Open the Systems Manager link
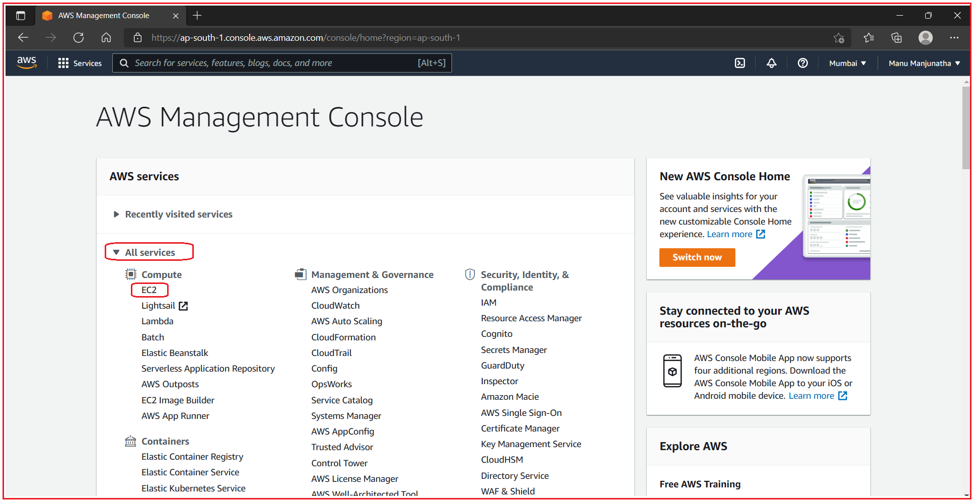The image size is (975, 502). point(346,416)
